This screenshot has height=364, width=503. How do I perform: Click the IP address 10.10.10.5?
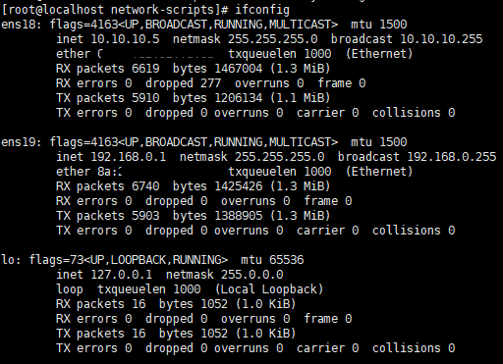click(x=125, y=39)
